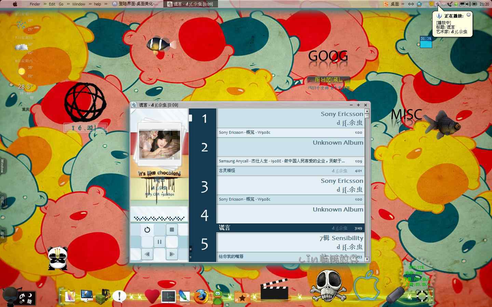Launch Firefox from the dock
492x307 pixels.
pos(201,296)
